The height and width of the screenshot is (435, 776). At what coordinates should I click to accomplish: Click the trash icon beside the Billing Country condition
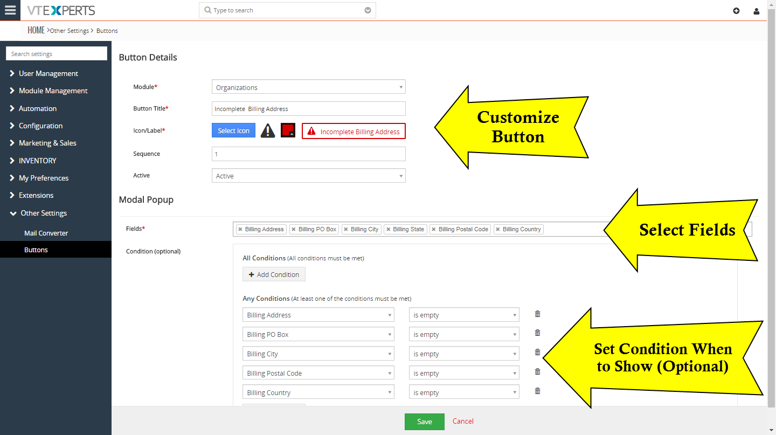[537, 391]
